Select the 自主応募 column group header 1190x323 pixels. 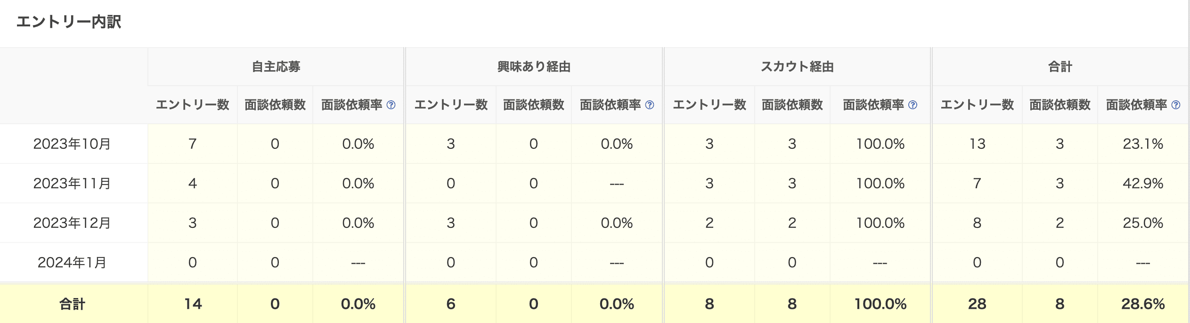[276, 67]
